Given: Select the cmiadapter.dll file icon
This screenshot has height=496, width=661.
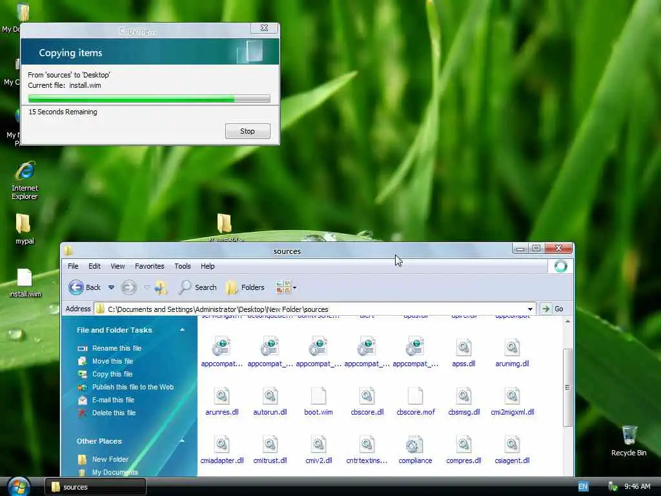Looking at the screenshot, I should point(222,444).
